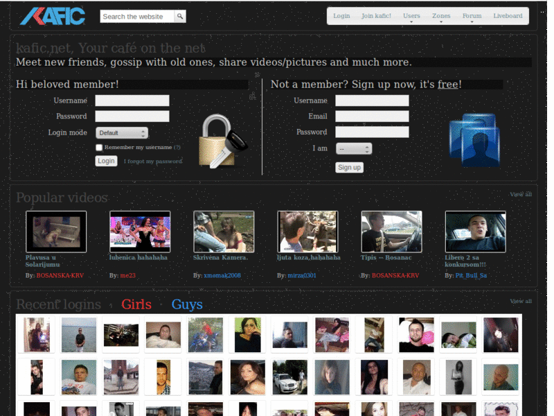Open the Login menu item
554x416 pixels.
341,16
